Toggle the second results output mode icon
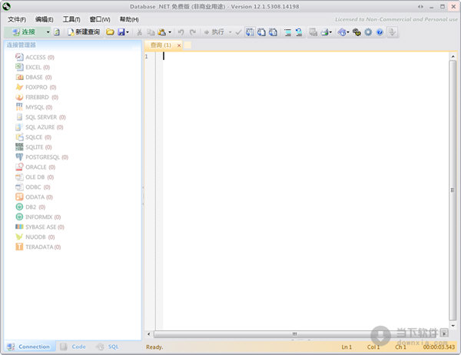 click(x=261, y=32)
